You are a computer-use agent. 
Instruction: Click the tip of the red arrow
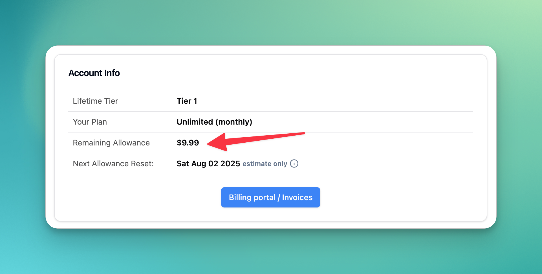click(209, 144)
